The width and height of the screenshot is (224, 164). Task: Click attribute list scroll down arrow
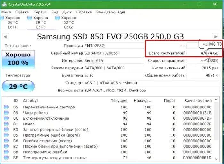[216, 159]
